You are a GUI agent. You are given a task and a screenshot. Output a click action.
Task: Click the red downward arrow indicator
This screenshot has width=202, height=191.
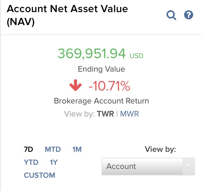point(75,85)
